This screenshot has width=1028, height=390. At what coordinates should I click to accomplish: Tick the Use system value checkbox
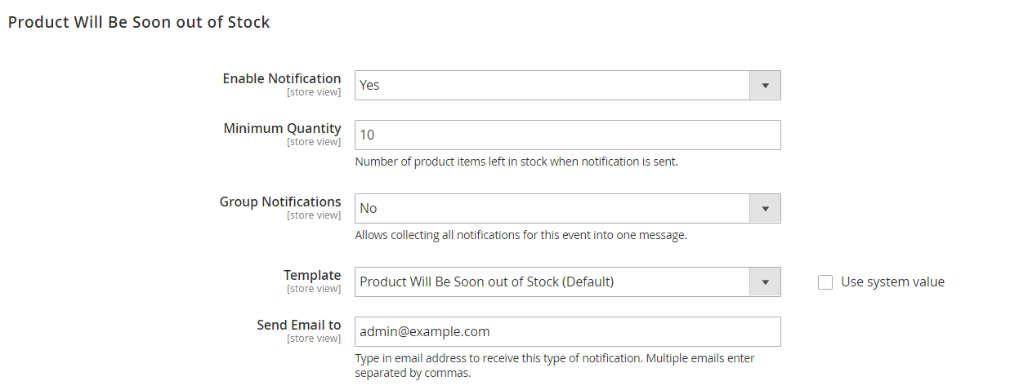[825, 282]
